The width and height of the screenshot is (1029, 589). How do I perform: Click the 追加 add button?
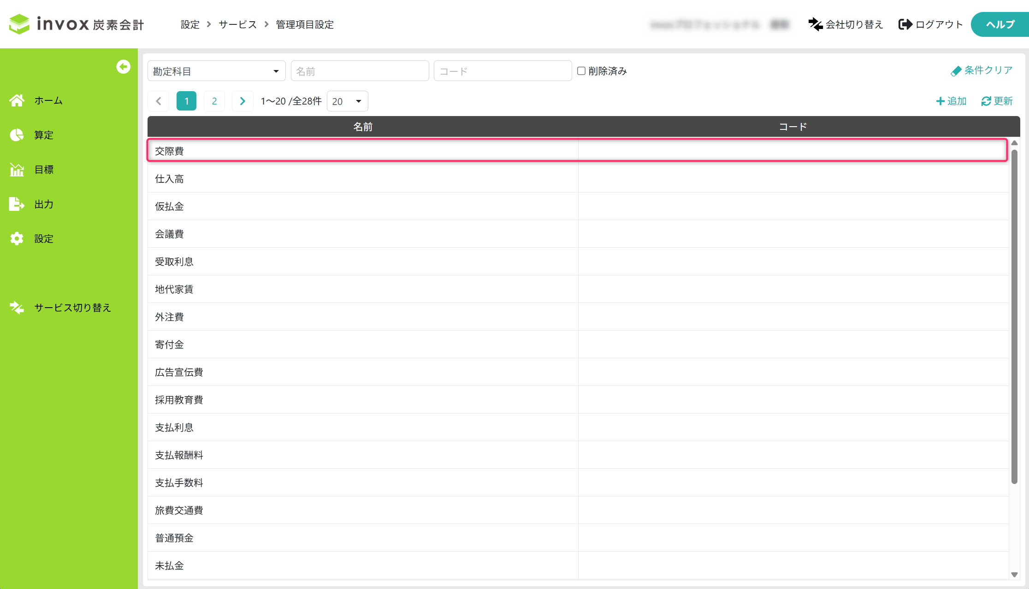pyautogui.click(x=951, y=101)
